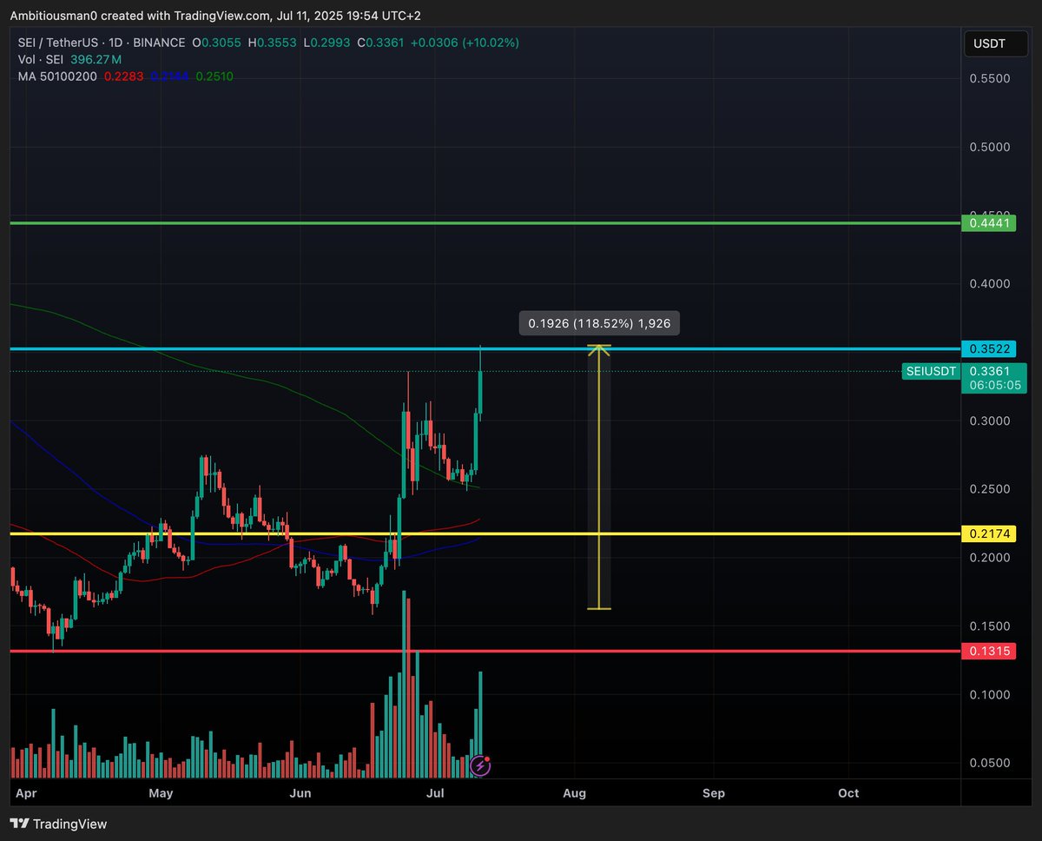This screenshot has width=1042, height=841.
Task: Click the Jun label on time axis
Action: tap(300, 793)
